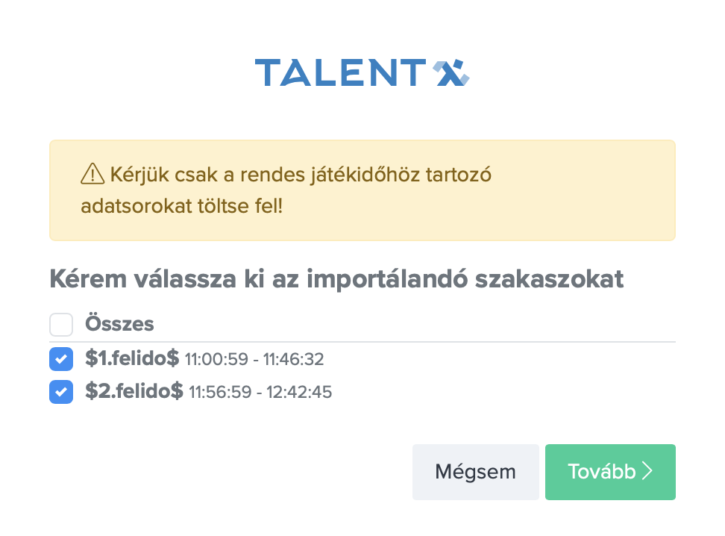The image size is (725, 536).
Task: Select the $1.felido$ segment label
Action: tap(132, 359)
